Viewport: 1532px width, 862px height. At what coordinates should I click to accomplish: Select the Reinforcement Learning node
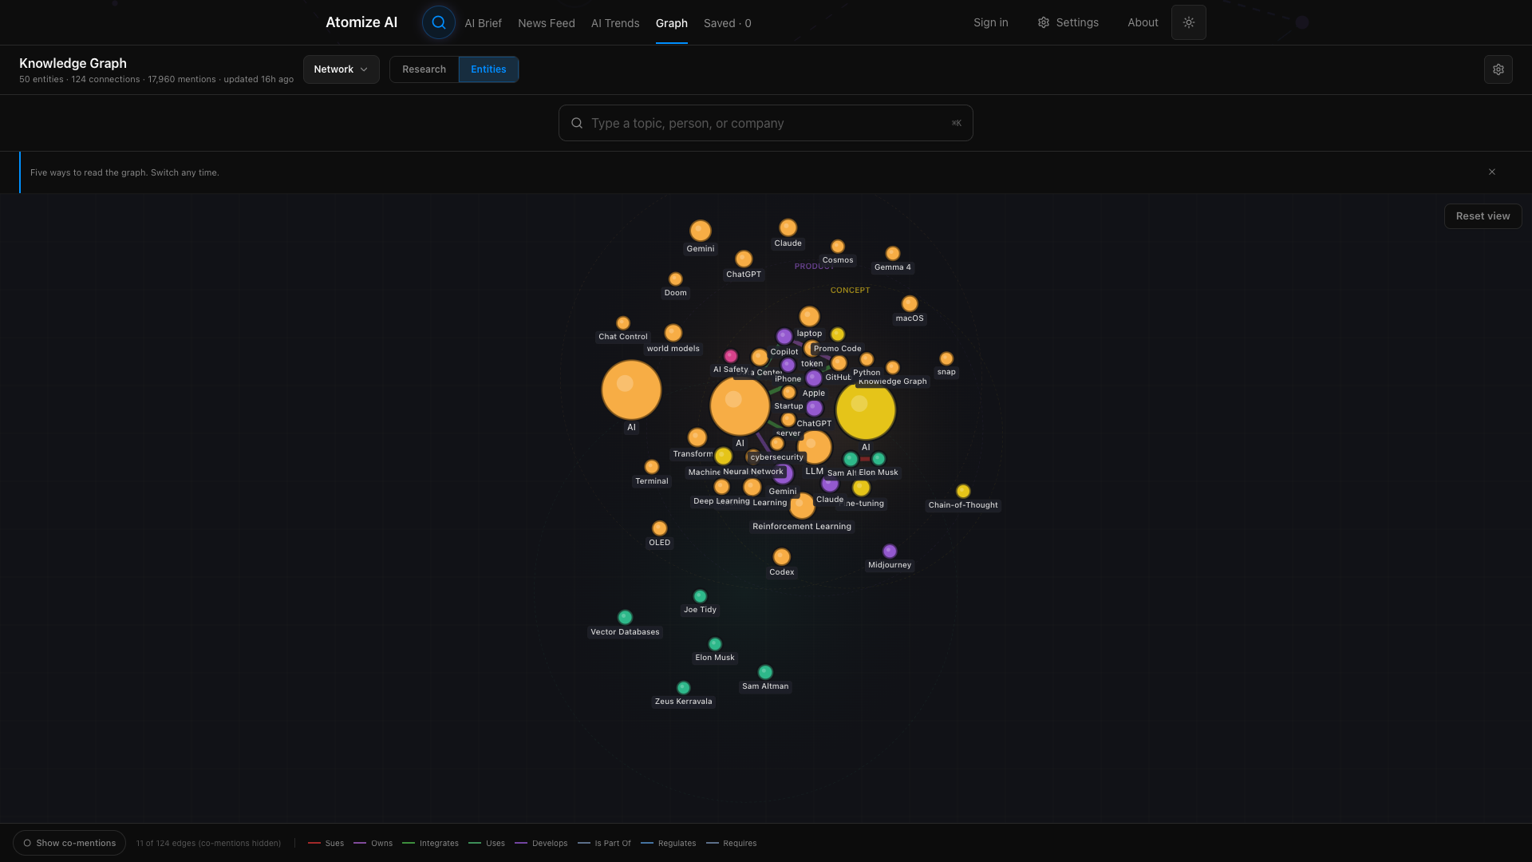(802, 505)
